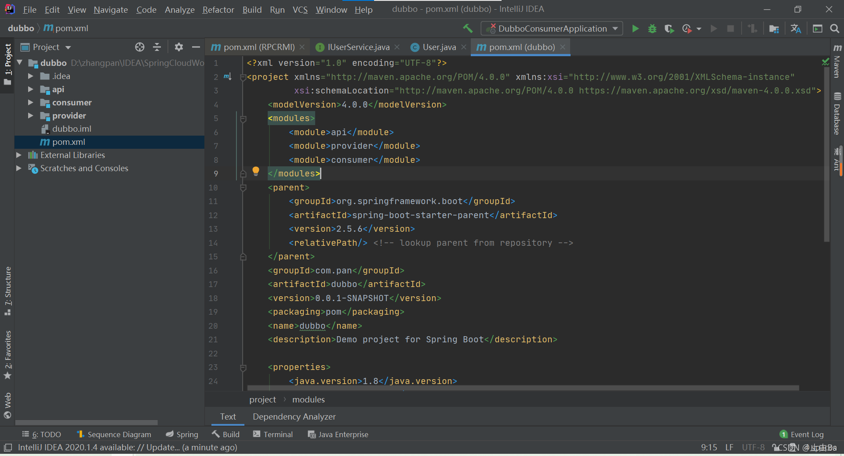Click the Maven gutter icon on line 2

(x=227, y=76)
